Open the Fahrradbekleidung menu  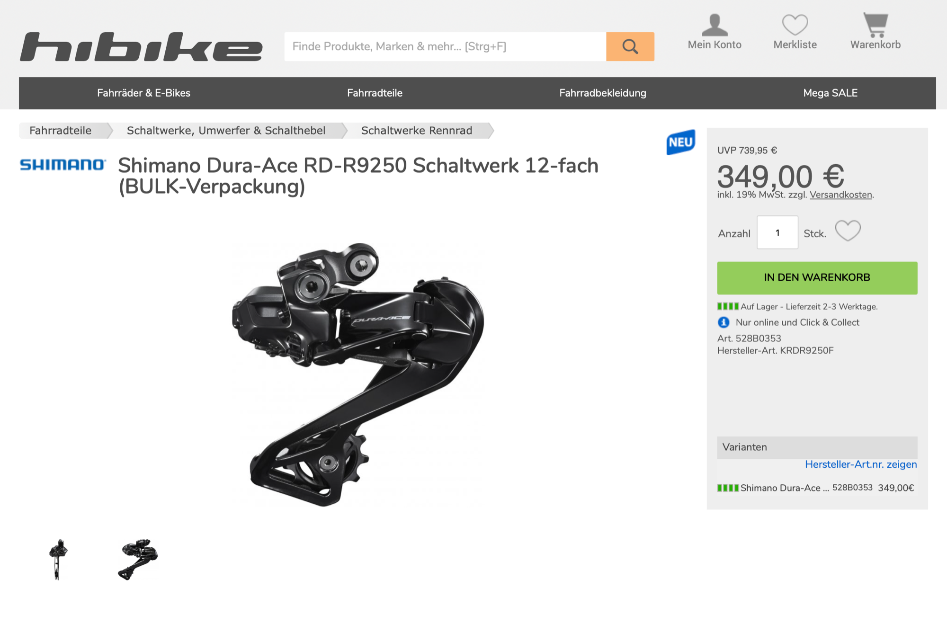602,93
